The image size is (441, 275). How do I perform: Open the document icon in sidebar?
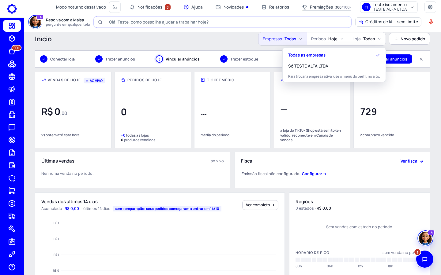(12, 153)
